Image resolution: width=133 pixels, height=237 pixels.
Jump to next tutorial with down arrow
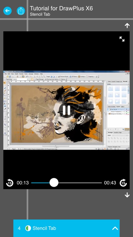[x=127, y=195]
